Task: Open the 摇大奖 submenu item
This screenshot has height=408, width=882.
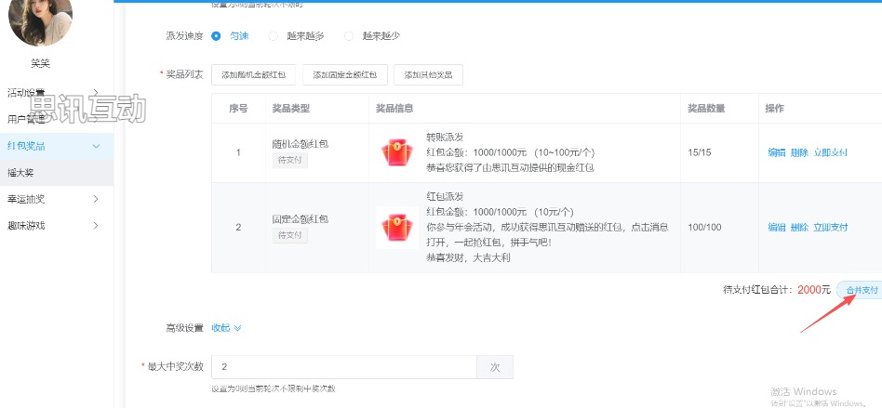Action: point(20,173)
